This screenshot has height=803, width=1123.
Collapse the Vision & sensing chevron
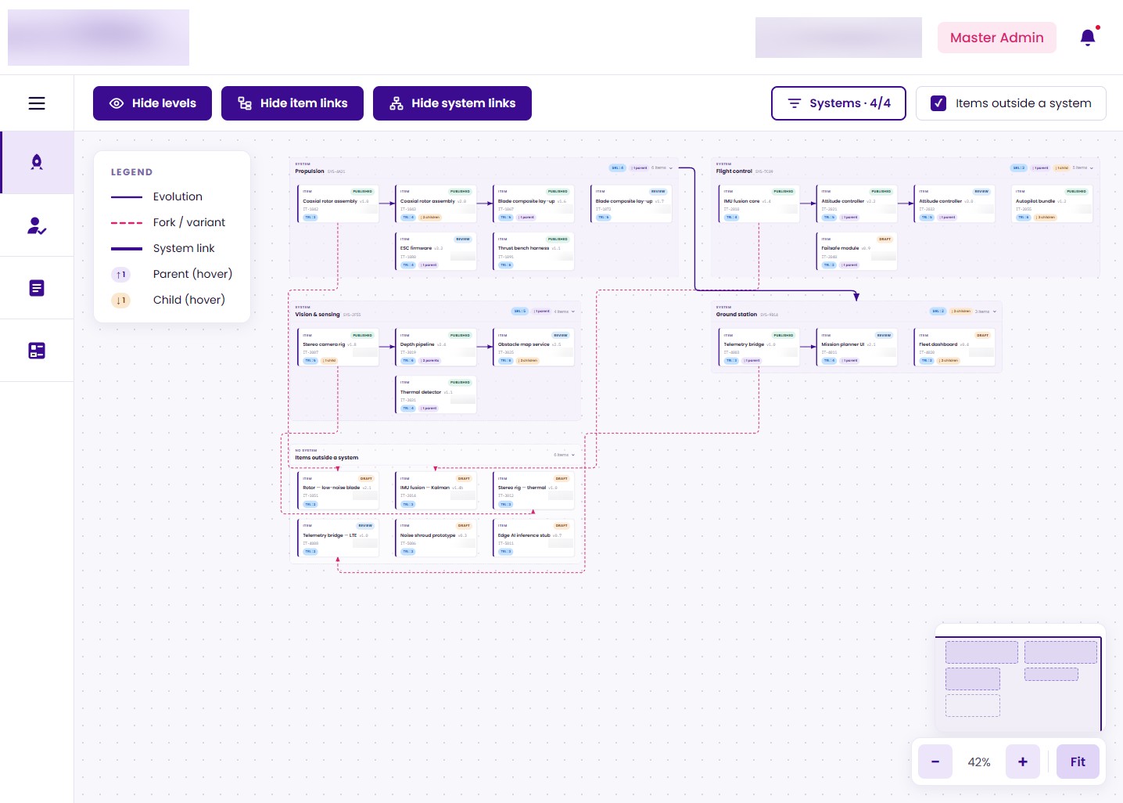(573, 311)
